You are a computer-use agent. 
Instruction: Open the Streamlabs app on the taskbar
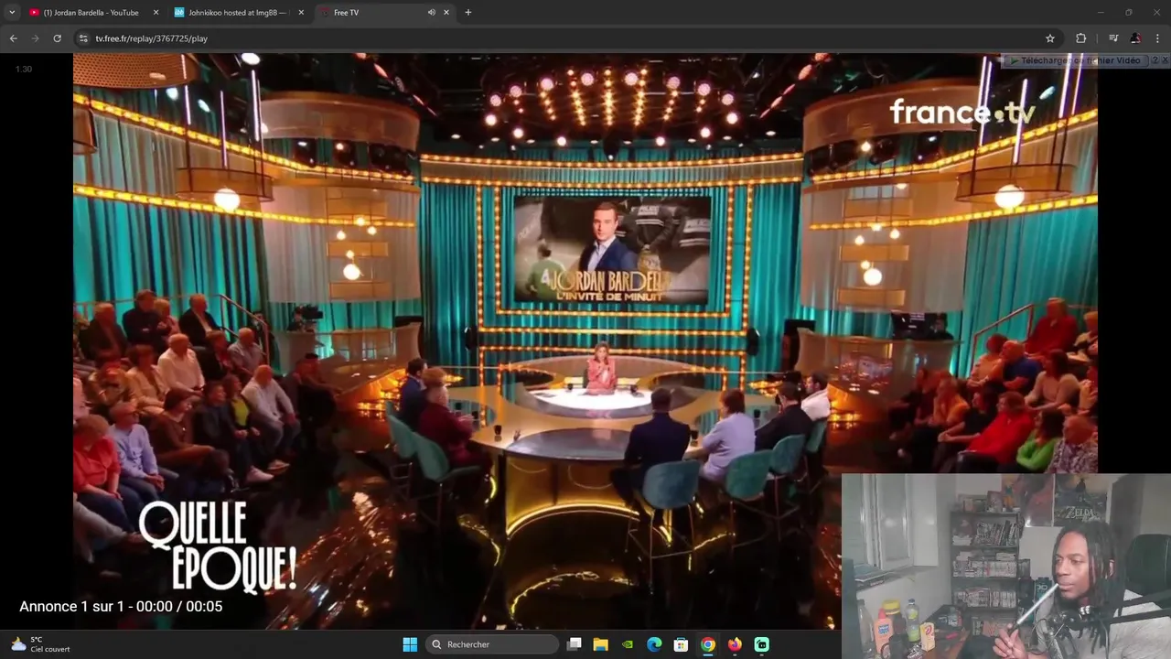click(761, 644)
